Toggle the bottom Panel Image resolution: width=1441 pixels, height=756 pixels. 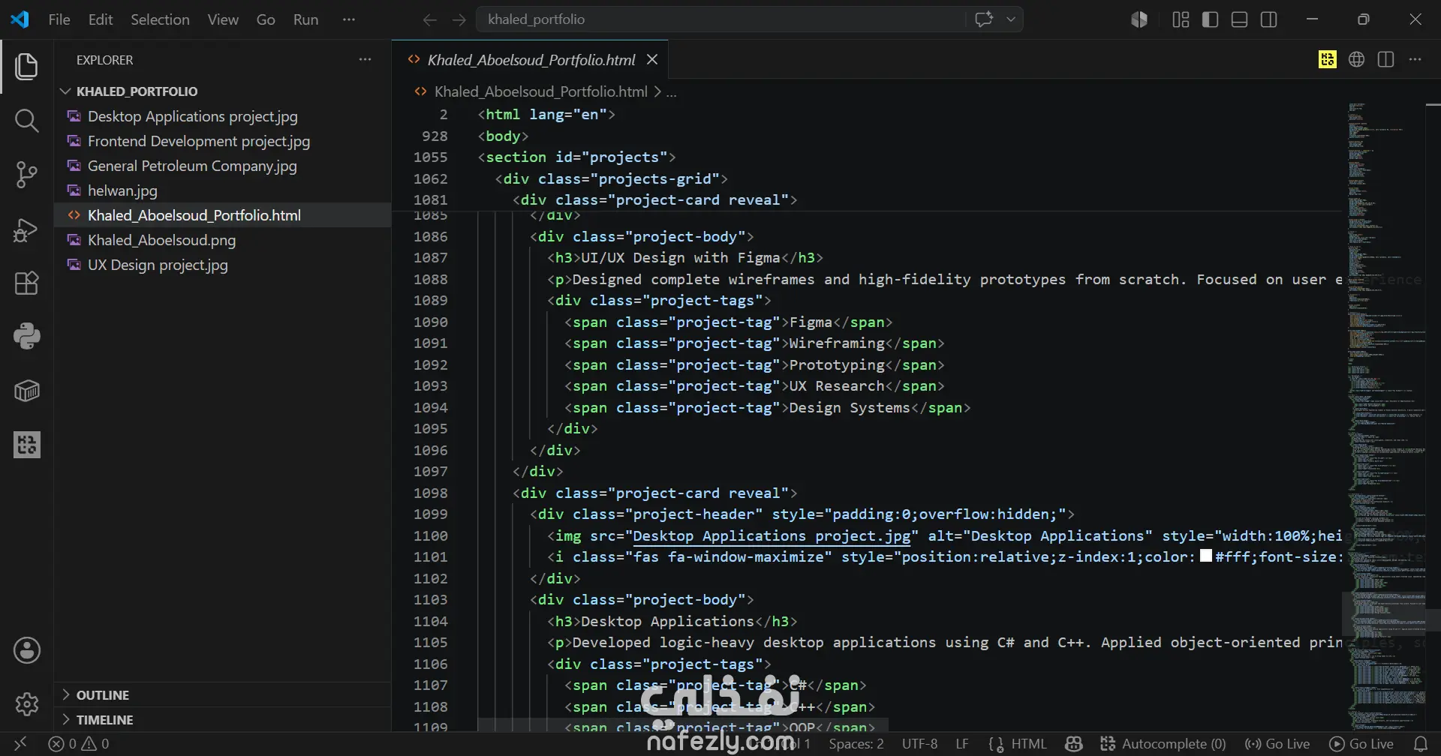click(x=1239, y=19)
